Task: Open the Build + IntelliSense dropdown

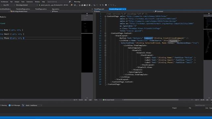Action: (33, 105)
